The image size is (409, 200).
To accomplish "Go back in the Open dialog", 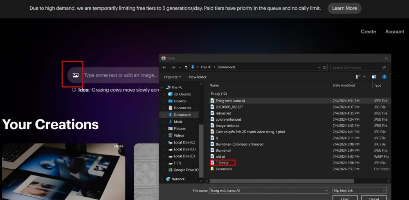I will pyautogui.click(x=164, y=67).
